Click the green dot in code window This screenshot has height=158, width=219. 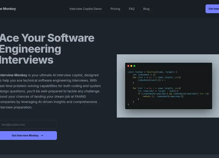pyautogui.click(x=134, y=66)
